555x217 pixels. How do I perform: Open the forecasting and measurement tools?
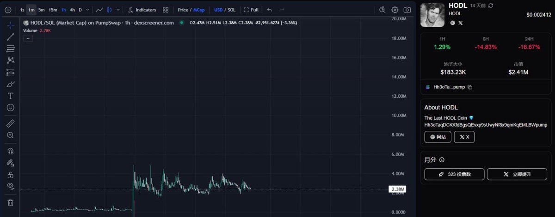[x=10, y=72]
